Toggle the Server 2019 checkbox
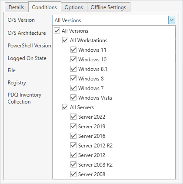This screenshot has width=183, height=184. pyautogui.click(x=73, y=126)
